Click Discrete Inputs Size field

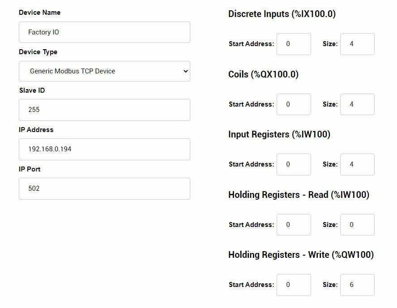(357, 44)
